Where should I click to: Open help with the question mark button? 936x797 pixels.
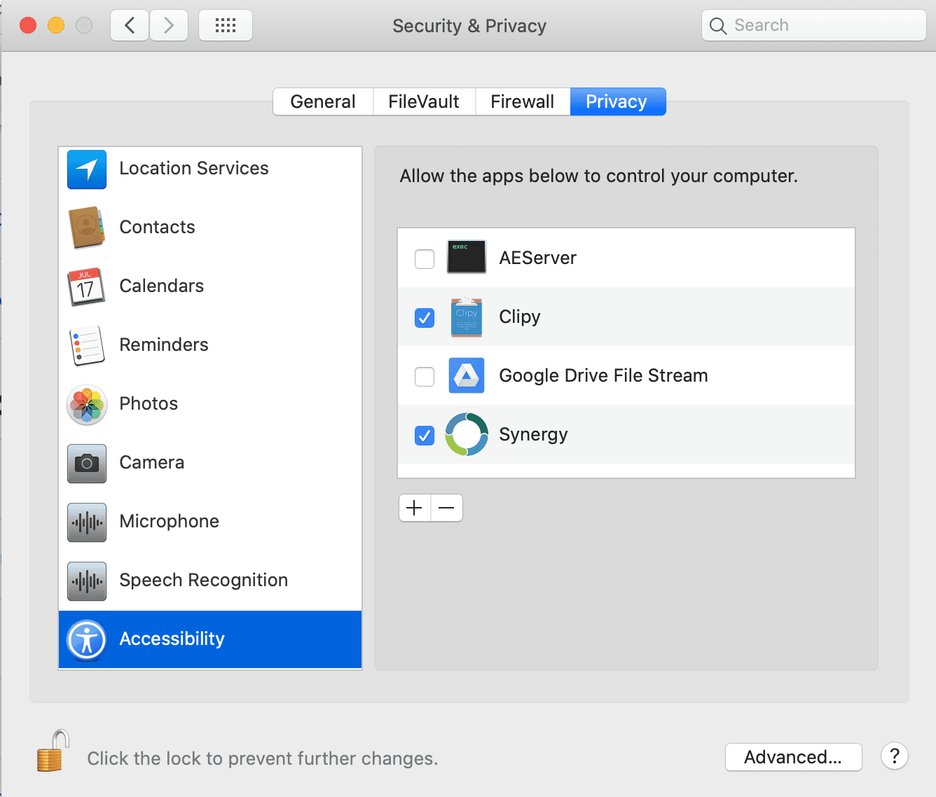tap(895, 756)
